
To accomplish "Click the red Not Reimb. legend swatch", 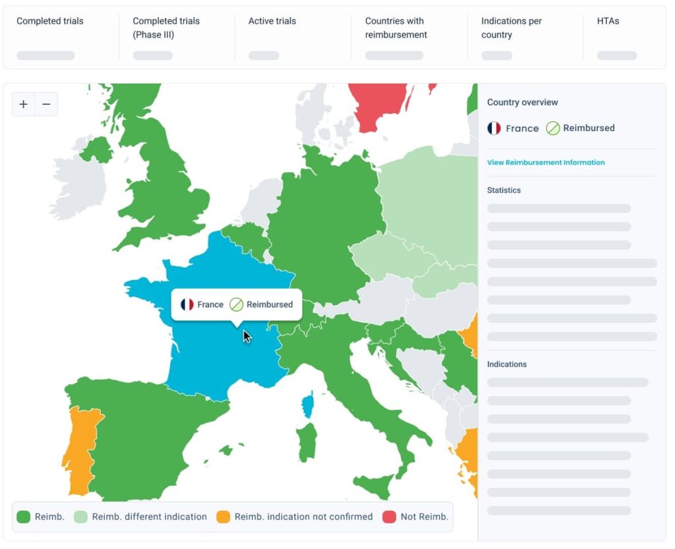I will pyautogui.click(x=389, y=517).
